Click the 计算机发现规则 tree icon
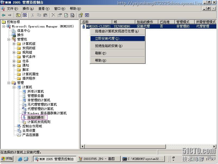The width and height of the screenshot is (218, 164). click(24, 122)
